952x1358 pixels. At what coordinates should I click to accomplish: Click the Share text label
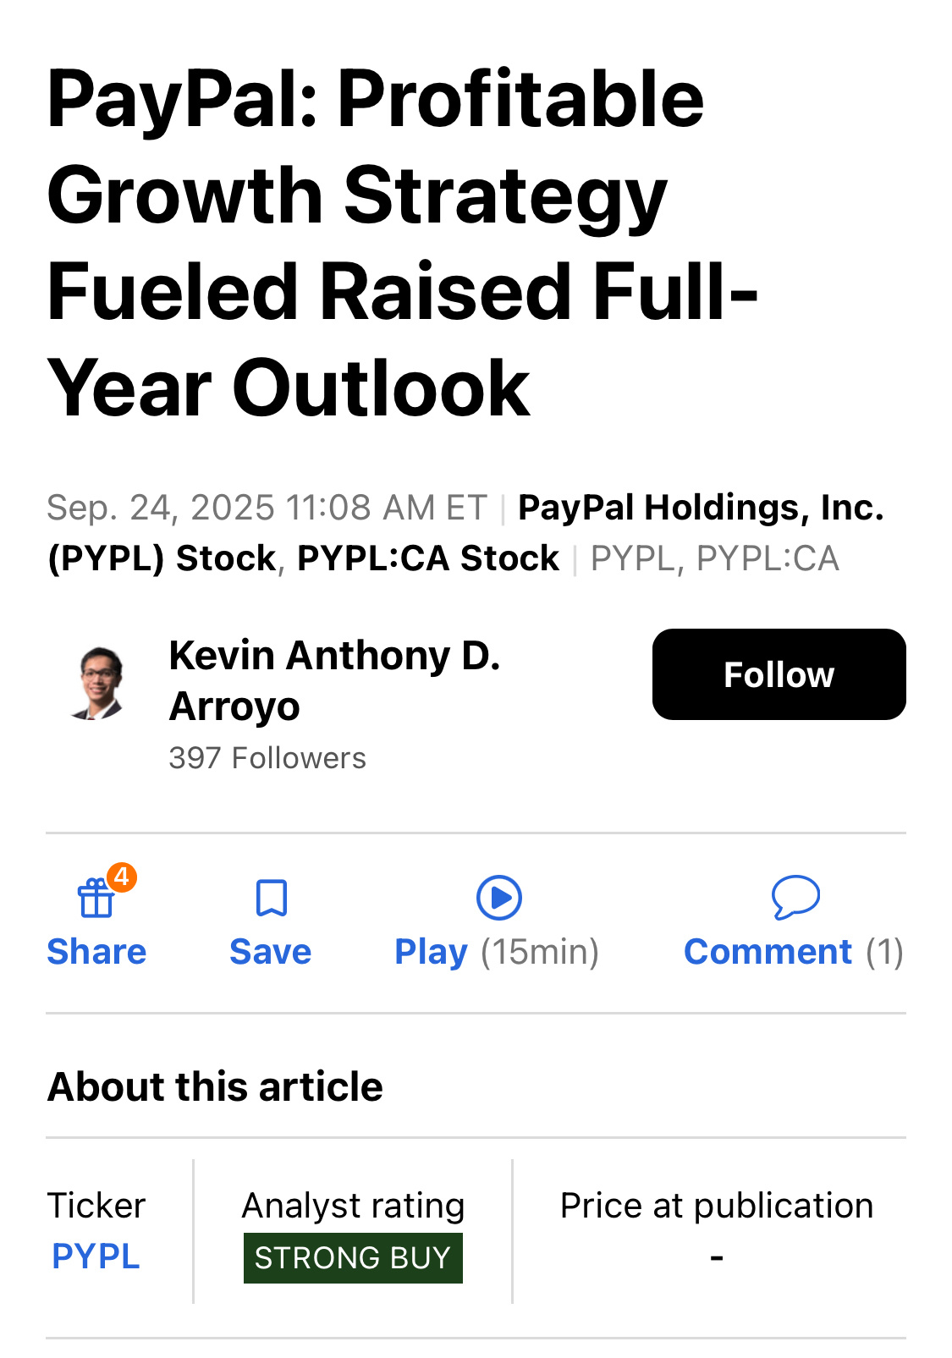(x=96, y=952)
